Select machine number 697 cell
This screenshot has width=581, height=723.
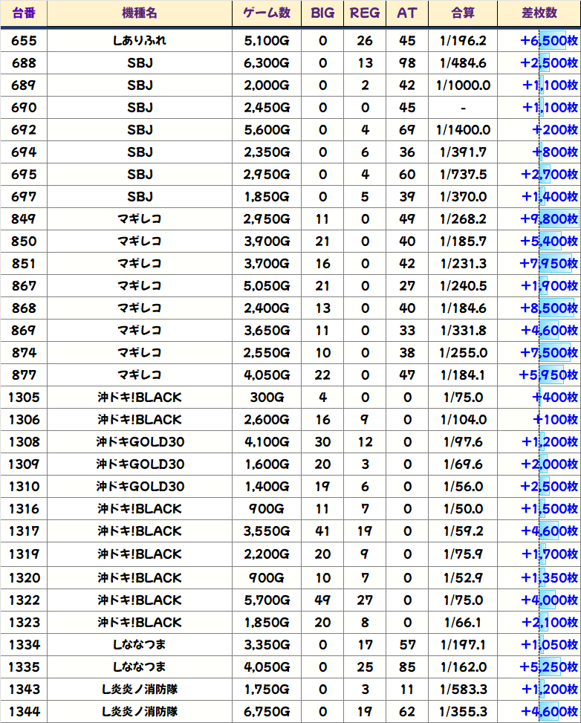coord(24,197)
